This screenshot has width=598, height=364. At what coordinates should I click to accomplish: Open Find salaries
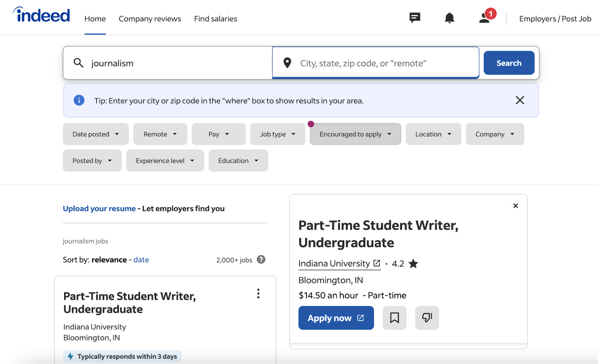click(216, 19)
